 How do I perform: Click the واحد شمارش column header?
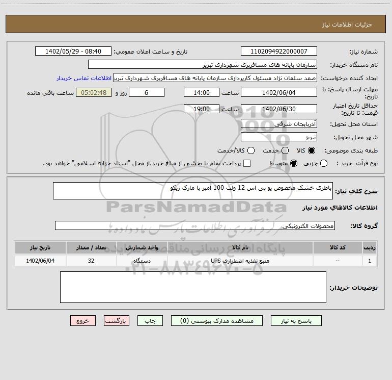pos(142,247)
